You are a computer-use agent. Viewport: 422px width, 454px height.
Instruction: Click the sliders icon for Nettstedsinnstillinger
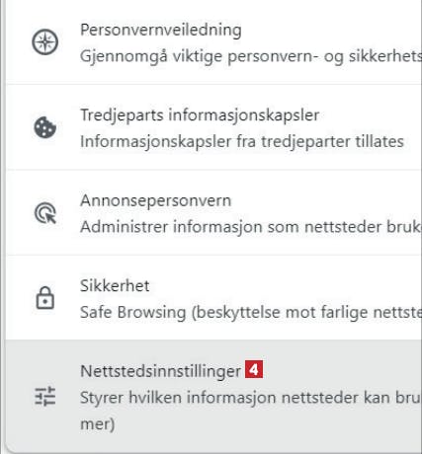[45, 396]
